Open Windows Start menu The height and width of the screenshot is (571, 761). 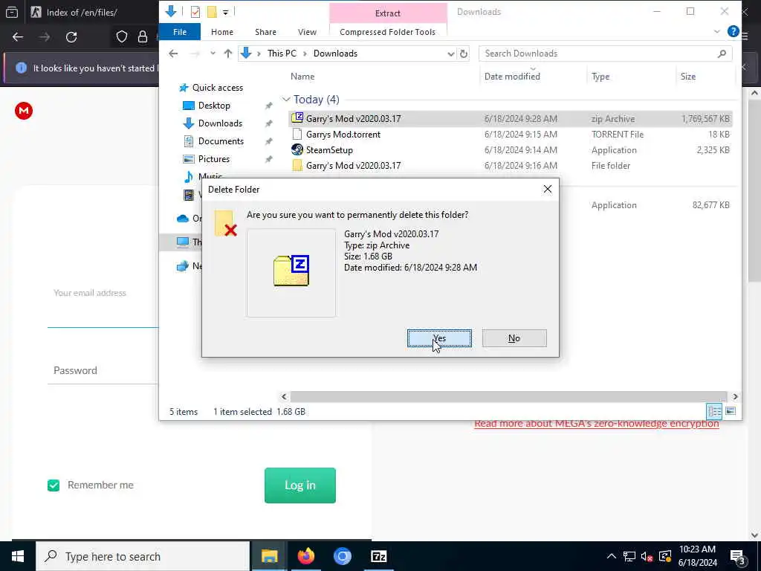click(x=18, y=556)
